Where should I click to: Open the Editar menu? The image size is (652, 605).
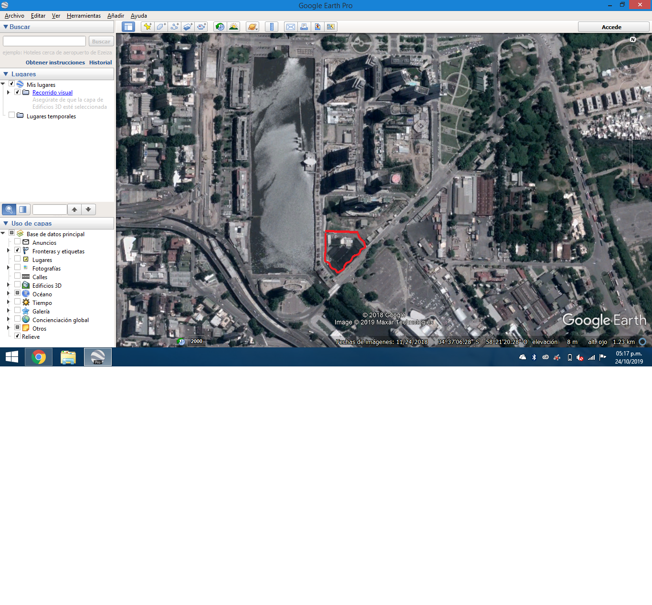tap(38, 16)
